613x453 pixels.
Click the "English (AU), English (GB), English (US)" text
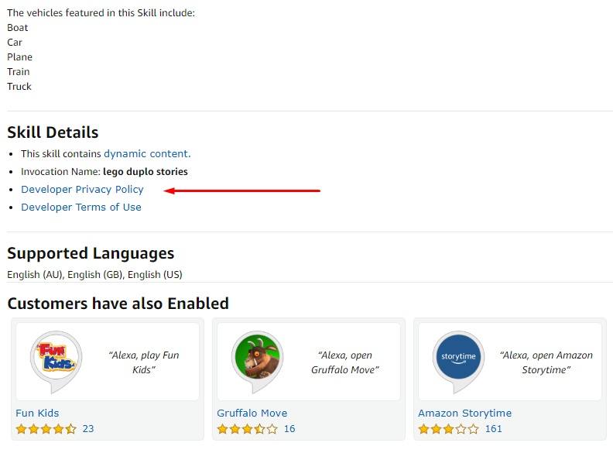pos(94,275)
